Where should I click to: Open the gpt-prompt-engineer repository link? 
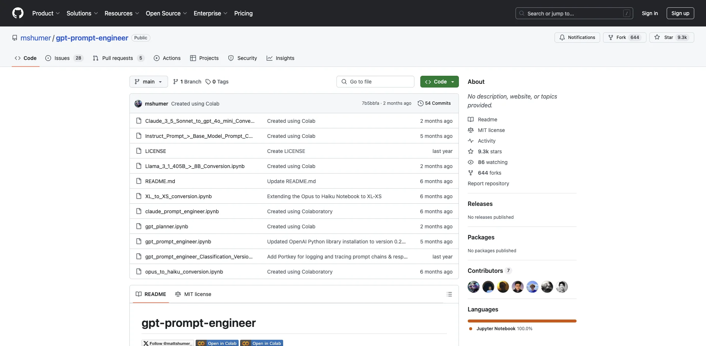pyautogui.click(x=92, y=38)
